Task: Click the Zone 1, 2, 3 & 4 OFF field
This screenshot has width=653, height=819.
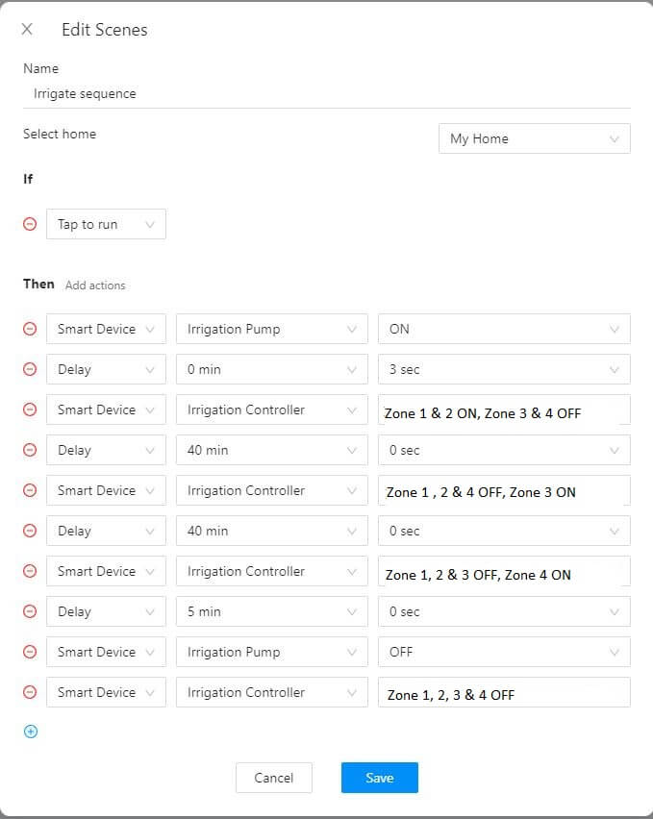Action: (x=504, y=692)
